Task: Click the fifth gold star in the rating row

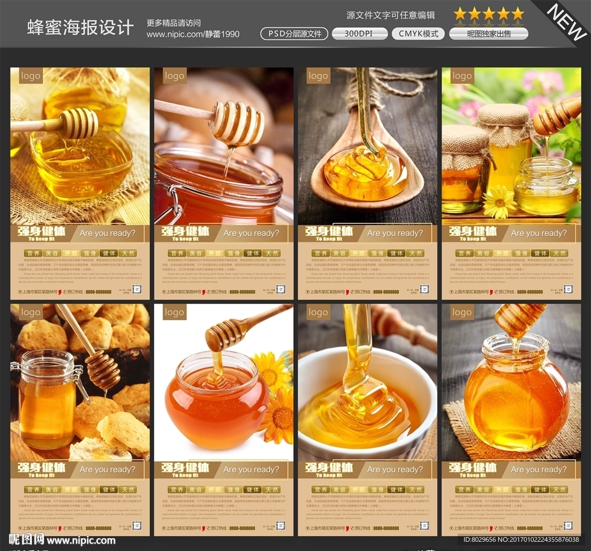Action: pos(518,14)
